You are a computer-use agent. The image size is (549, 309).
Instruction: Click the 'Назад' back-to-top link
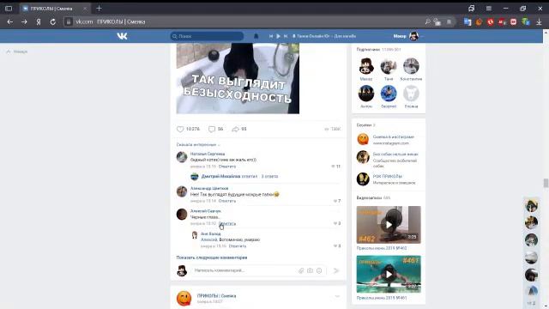coord(17,51)
